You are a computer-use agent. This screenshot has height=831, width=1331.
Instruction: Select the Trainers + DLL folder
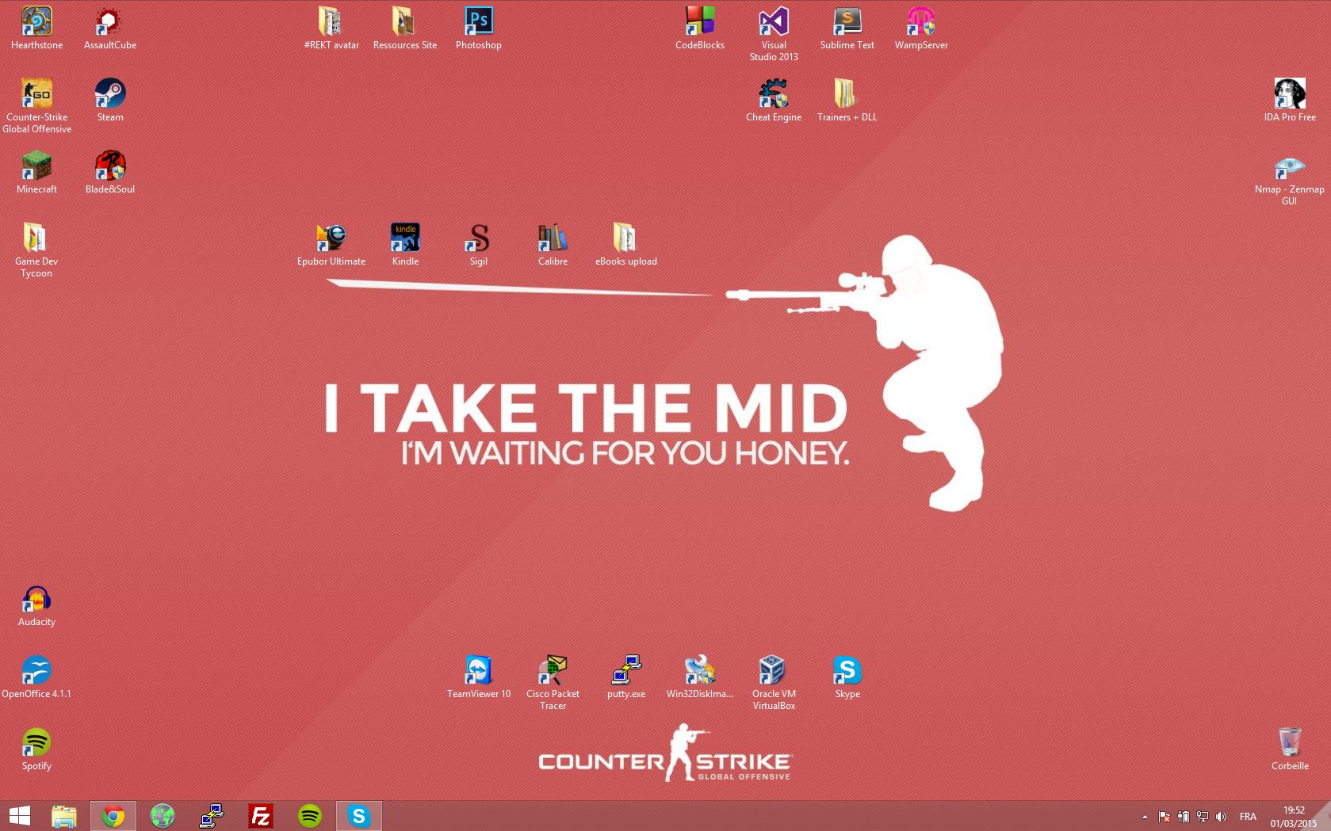[847, 101]
